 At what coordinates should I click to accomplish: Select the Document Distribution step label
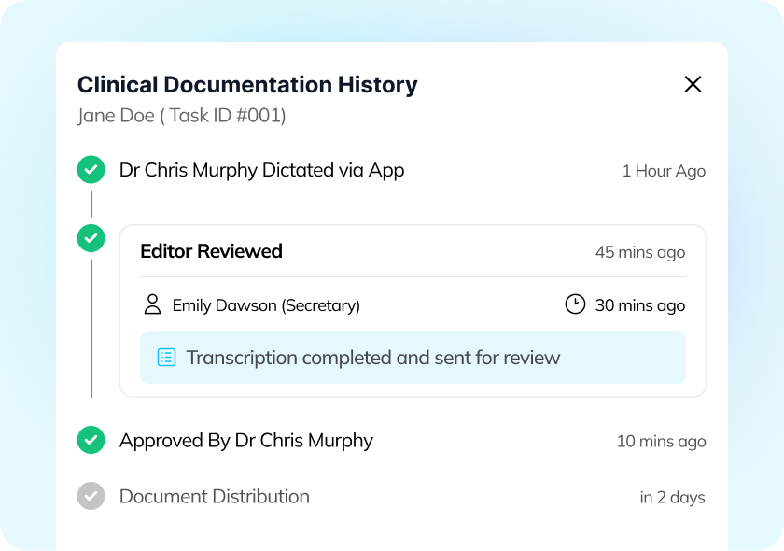point(214,497)
